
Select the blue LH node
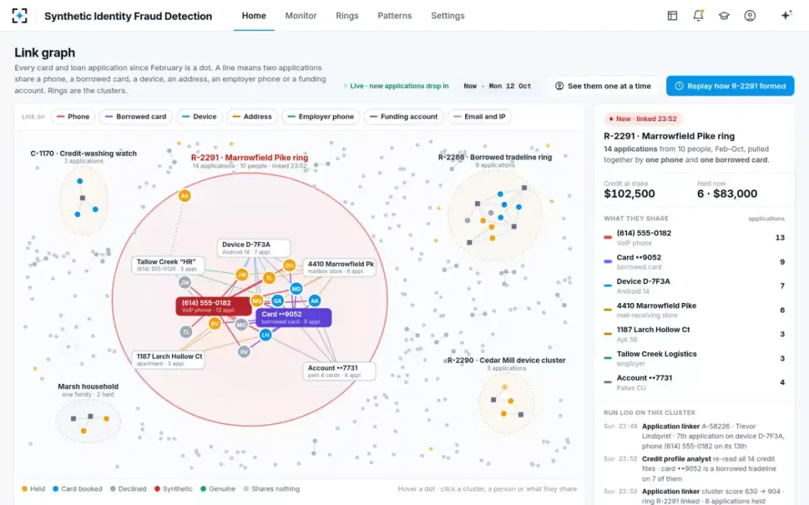click(x=266, y=335)
